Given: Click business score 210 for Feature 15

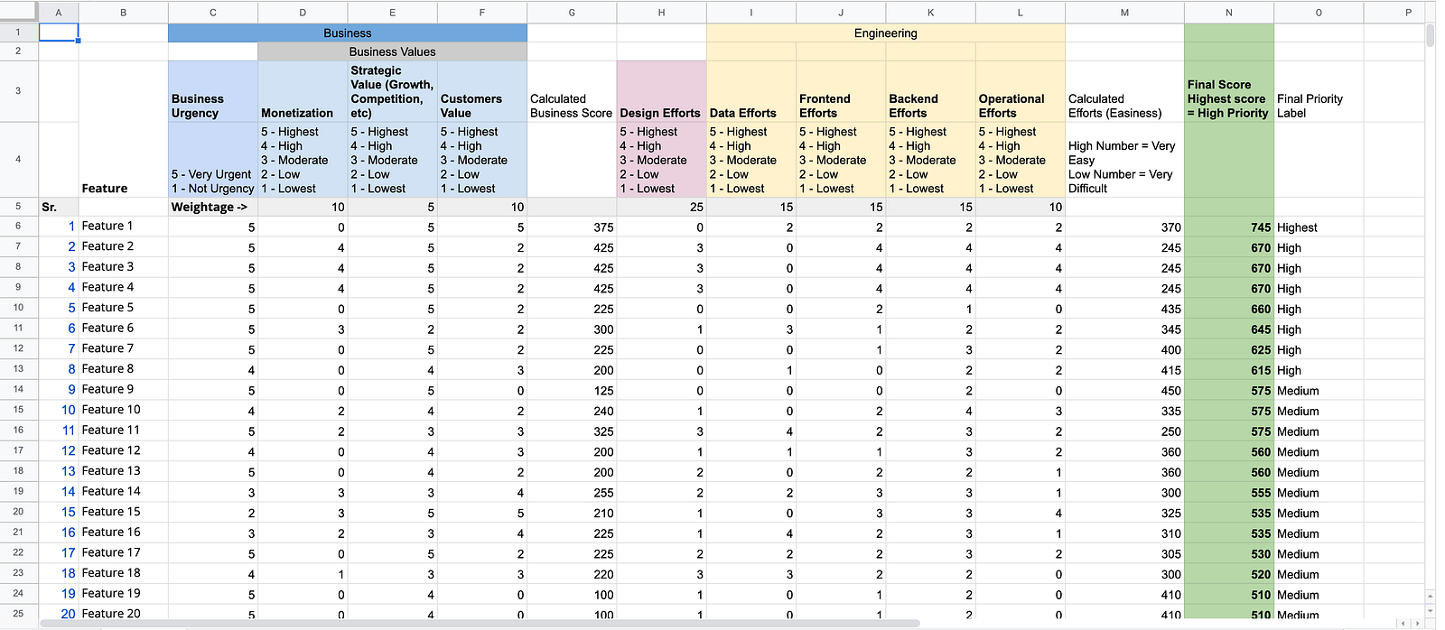Looking at the screenshot, I should click(572, 513).
